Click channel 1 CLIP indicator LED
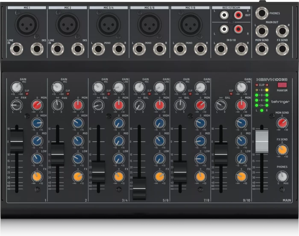 click(27, 94)
